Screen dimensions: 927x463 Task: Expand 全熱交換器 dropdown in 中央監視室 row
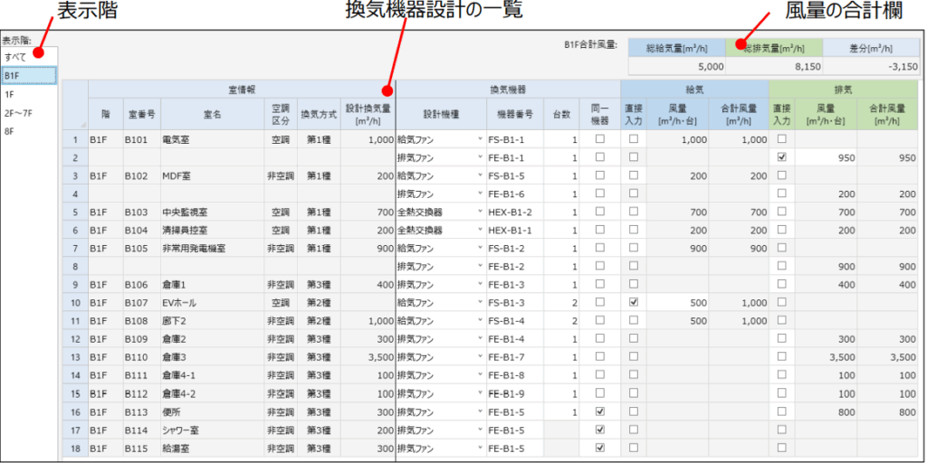coord(479,213)
